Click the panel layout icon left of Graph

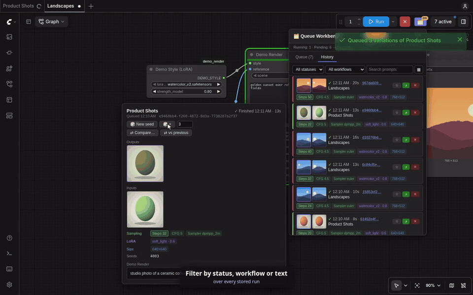pos(29,22)
